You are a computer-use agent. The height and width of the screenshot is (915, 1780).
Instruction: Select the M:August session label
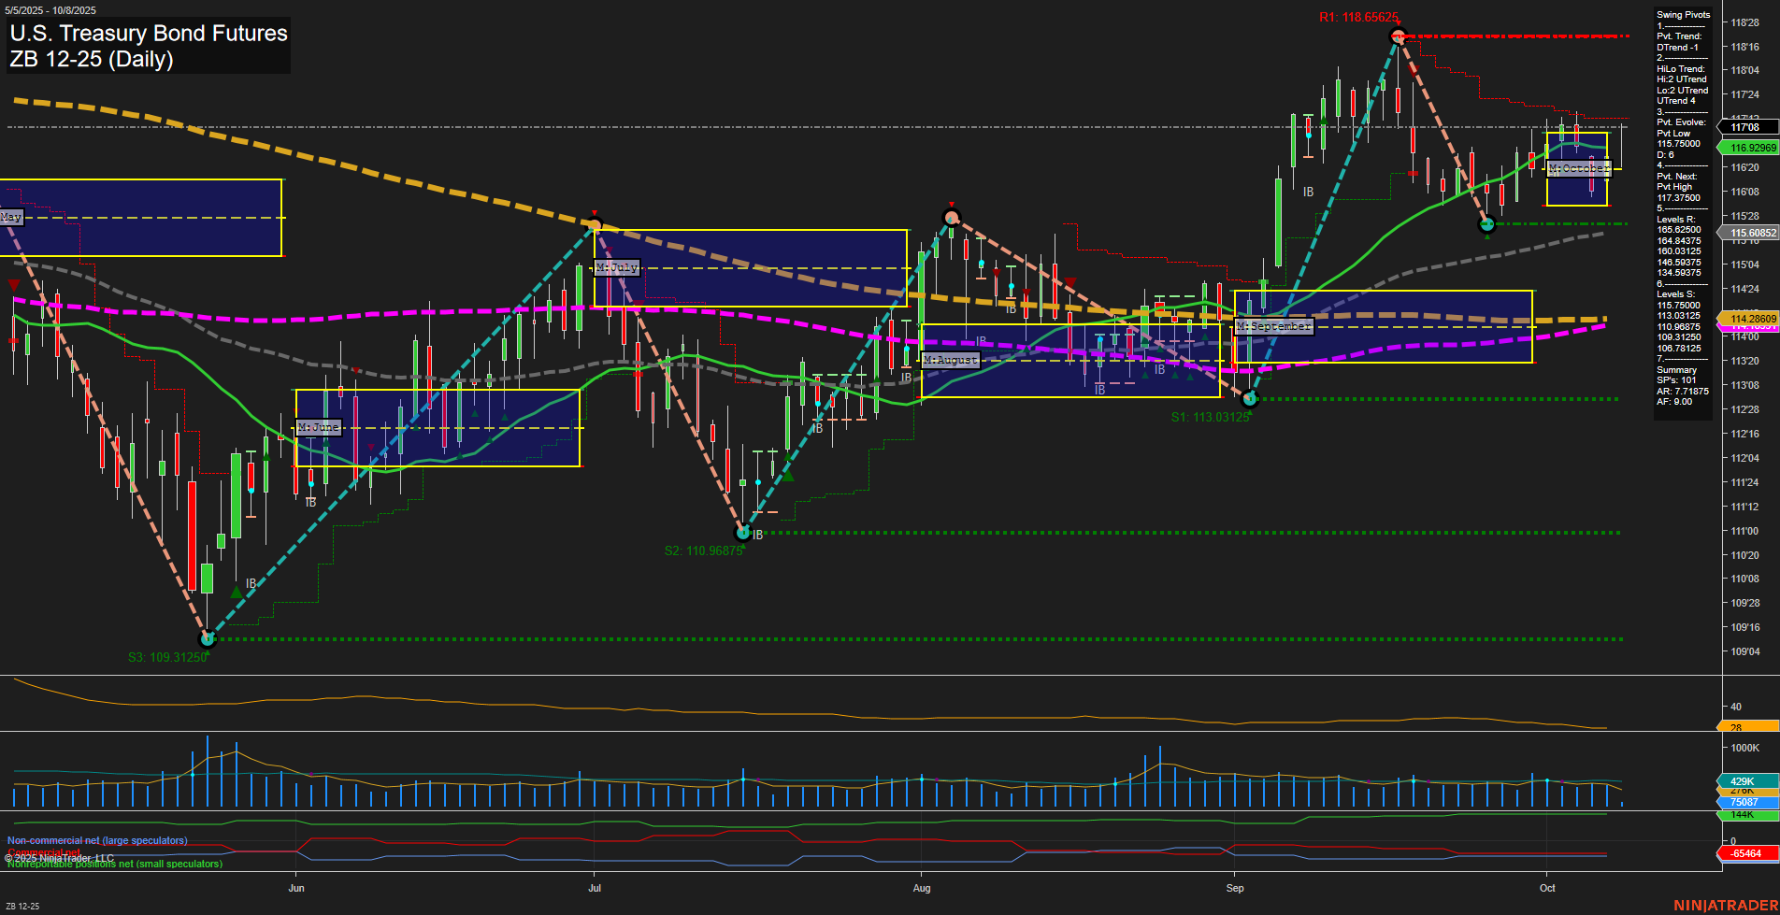point(950,360)
